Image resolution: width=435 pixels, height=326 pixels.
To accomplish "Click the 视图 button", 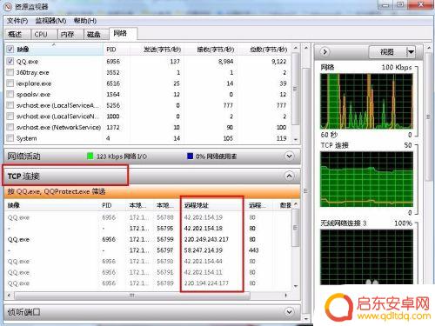I will (x=387, y=52).
